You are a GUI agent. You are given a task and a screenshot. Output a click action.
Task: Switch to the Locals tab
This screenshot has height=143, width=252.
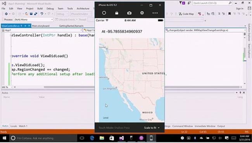coord(14,126)
